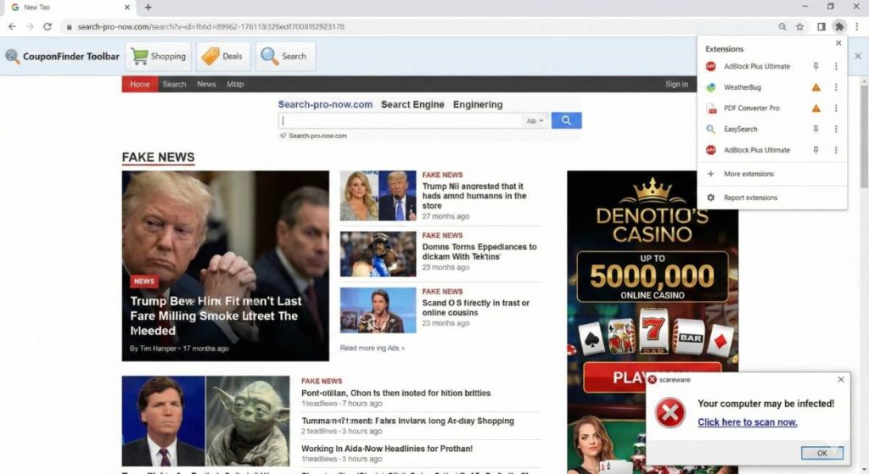The image size is (869, 474).
Task: Click the puzzle-piece Extensions icon
Action: tap(839, 26)
